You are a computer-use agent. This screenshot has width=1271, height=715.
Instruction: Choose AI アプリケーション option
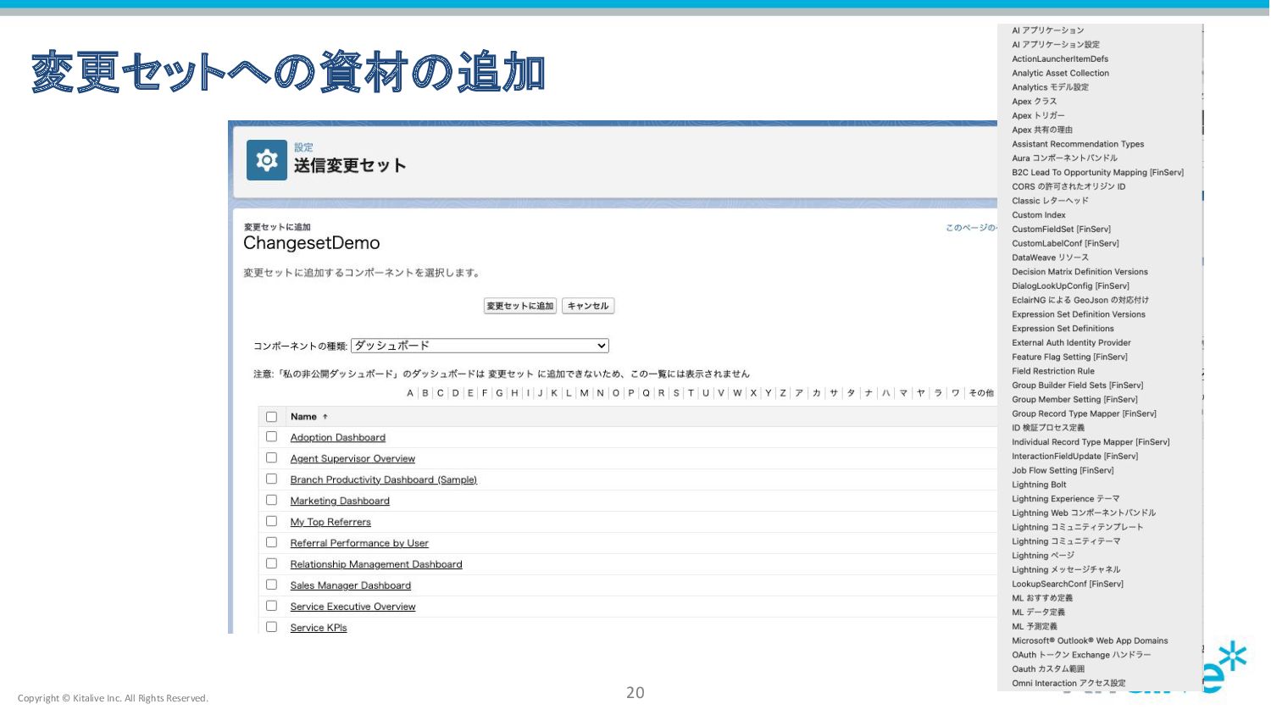pyautogui.click(x=1047, y=30)
